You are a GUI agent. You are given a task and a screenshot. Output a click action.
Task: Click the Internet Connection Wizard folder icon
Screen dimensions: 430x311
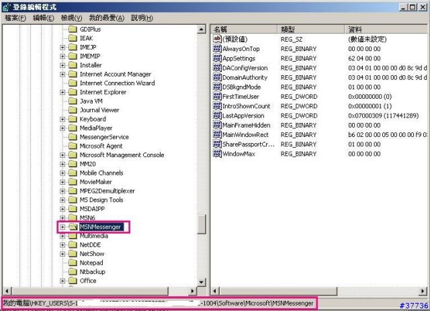point(73,83)
